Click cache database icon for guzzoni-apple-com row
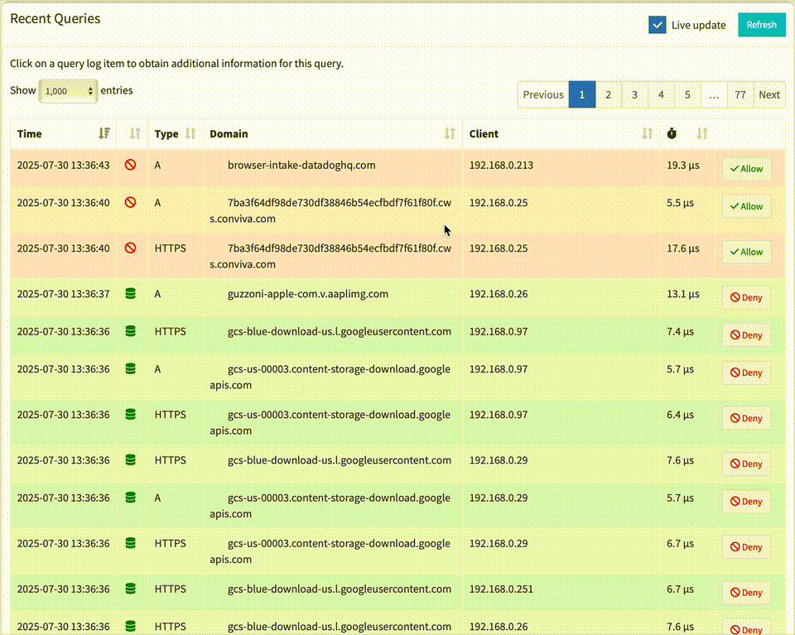This screenshot has width=795, height=635. coord(130,293)
